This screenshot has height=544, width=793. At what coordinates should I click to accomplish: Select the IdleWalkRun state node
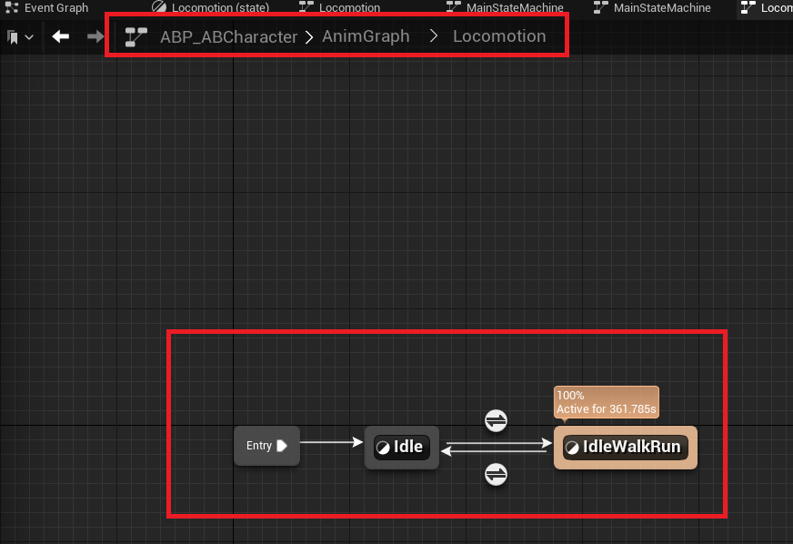[626, 448]
